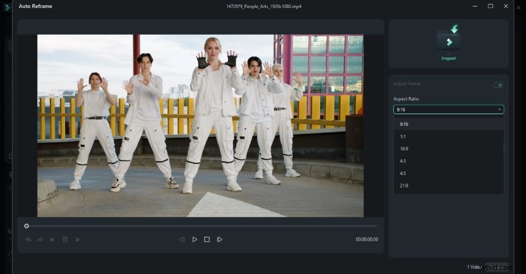Viewport: 526px width, 274px height.
Task: Choose 1:1 aspect ratio
Action: 448,136
